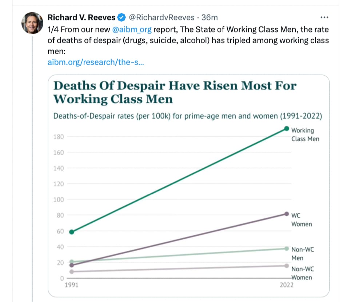Screen dimensions: 355x302
Task: Open the @RichardvReeves handle link
Action: tap(161, 17)
